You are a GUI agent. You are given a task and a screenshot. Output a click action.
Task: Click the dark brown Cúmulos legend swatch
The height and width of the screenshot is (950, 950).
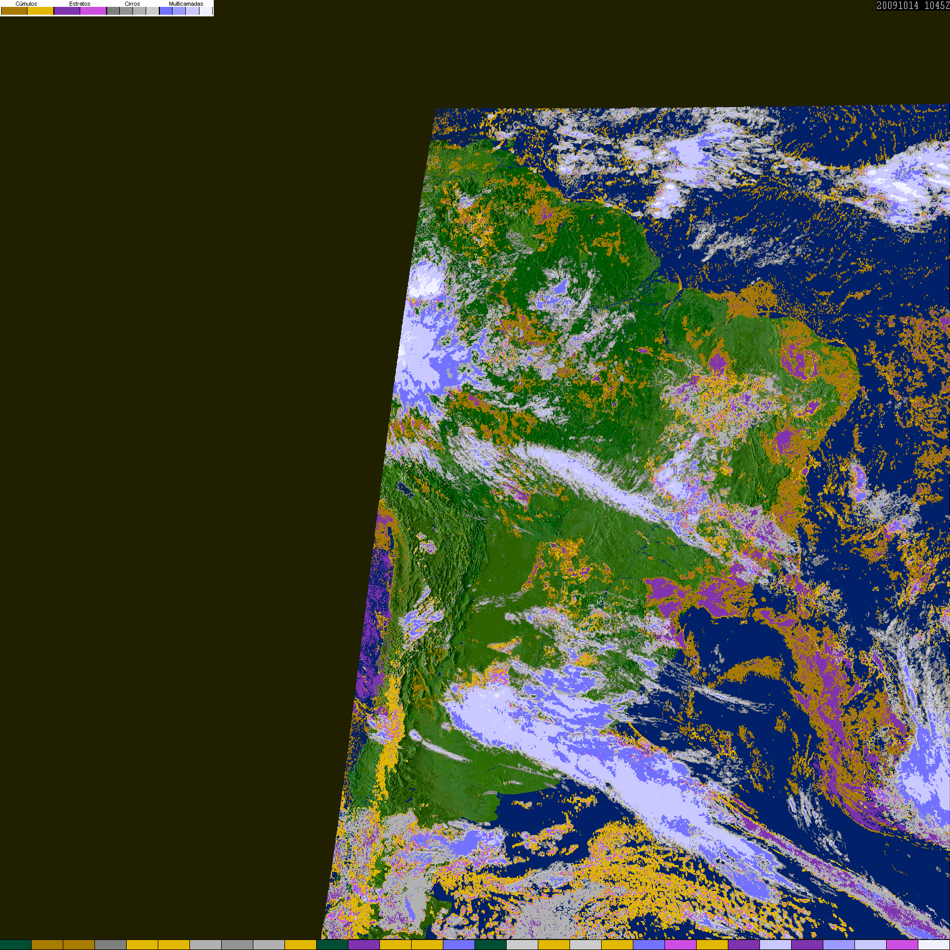pos(14,11)
